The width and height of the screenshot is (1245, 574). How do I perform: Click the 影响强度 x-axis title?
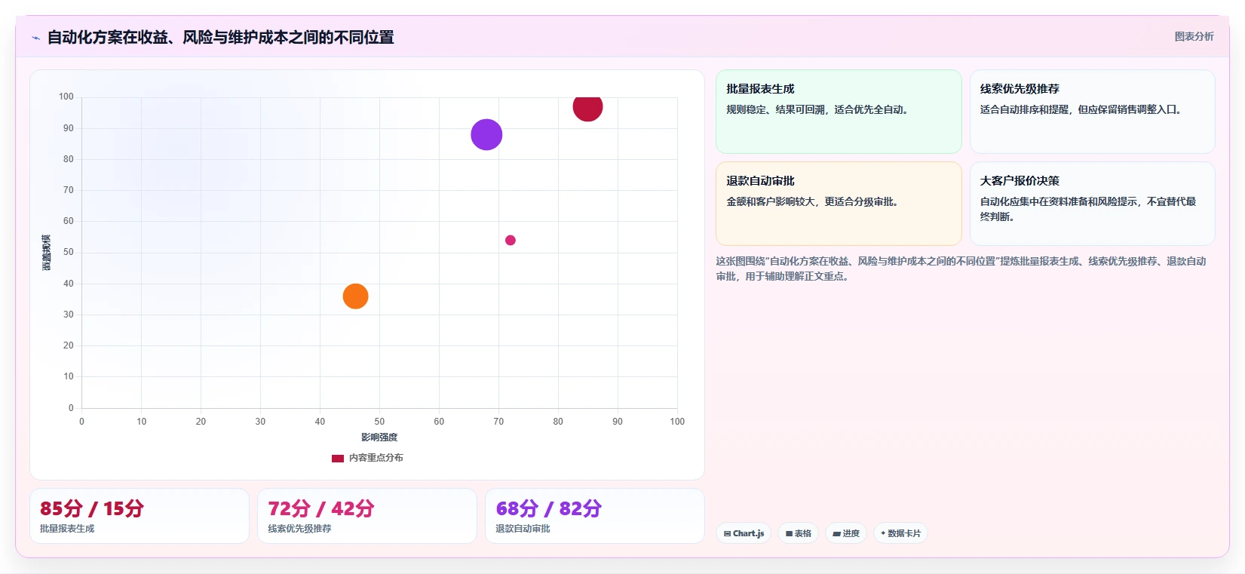379,437
